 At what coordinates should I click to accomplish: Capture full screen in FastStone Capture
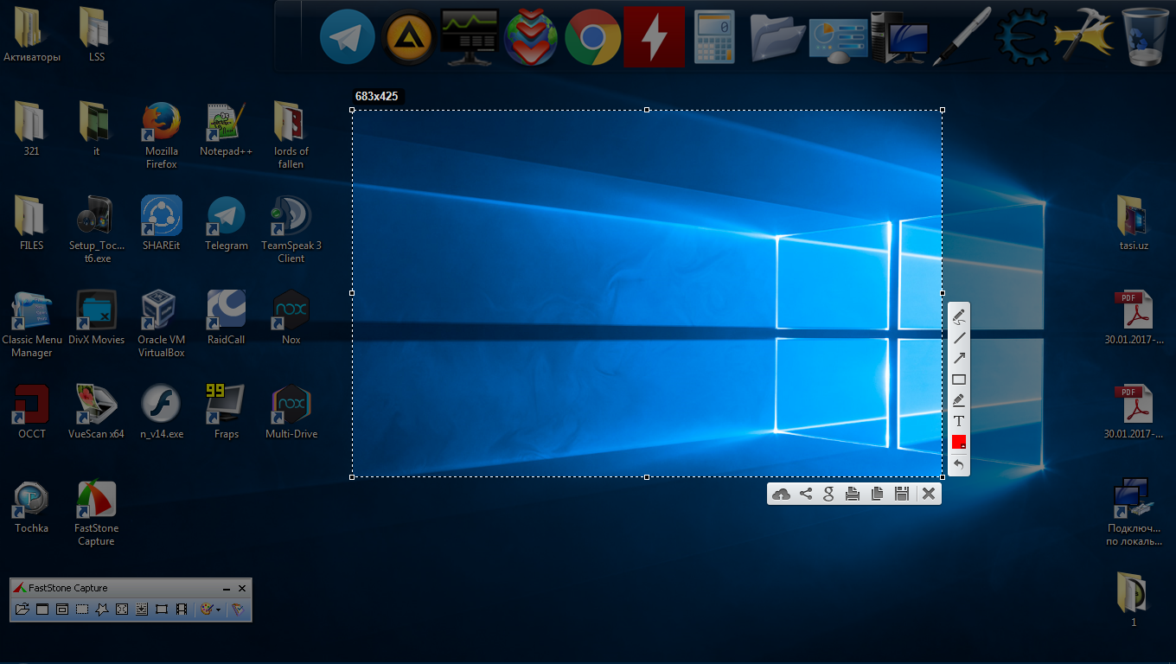122,610
